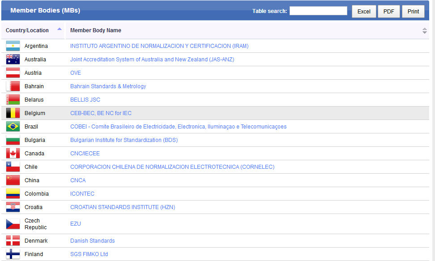This screenshot has height=261, width=435.
Task: Focus the Table search input field
Action: 318,11
